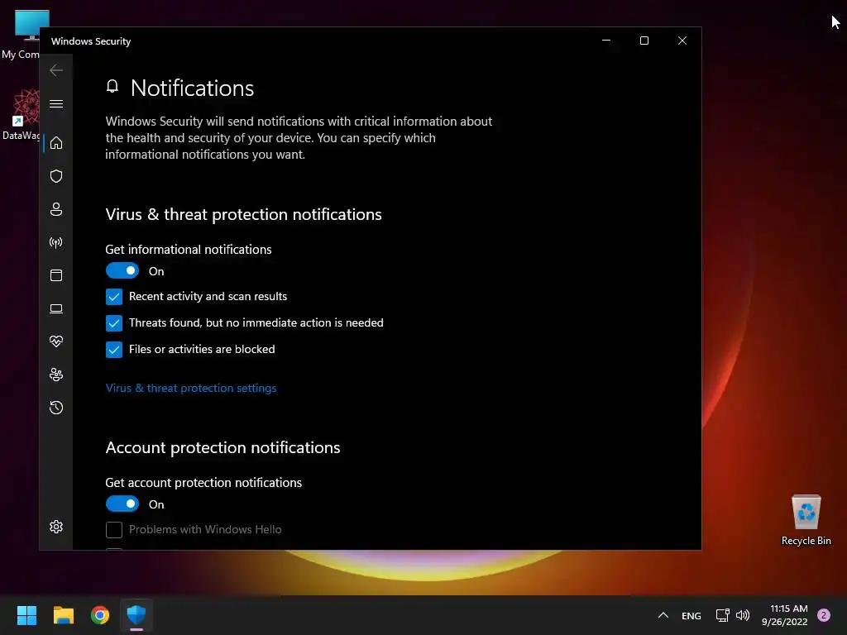847x635 pixels.
Task: Go to Home in the sidebar
Action: pyautogui.click(x=56, y=143)
